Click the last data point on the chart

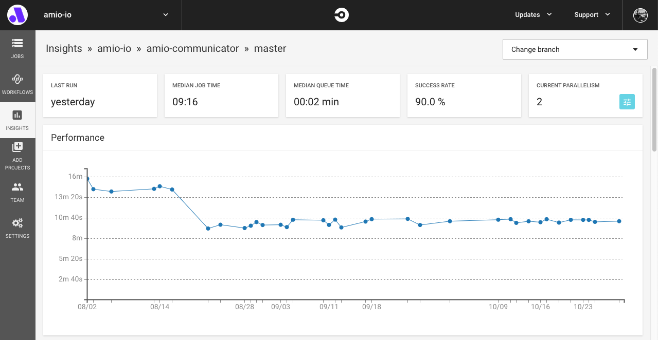(x=619, y=221)
